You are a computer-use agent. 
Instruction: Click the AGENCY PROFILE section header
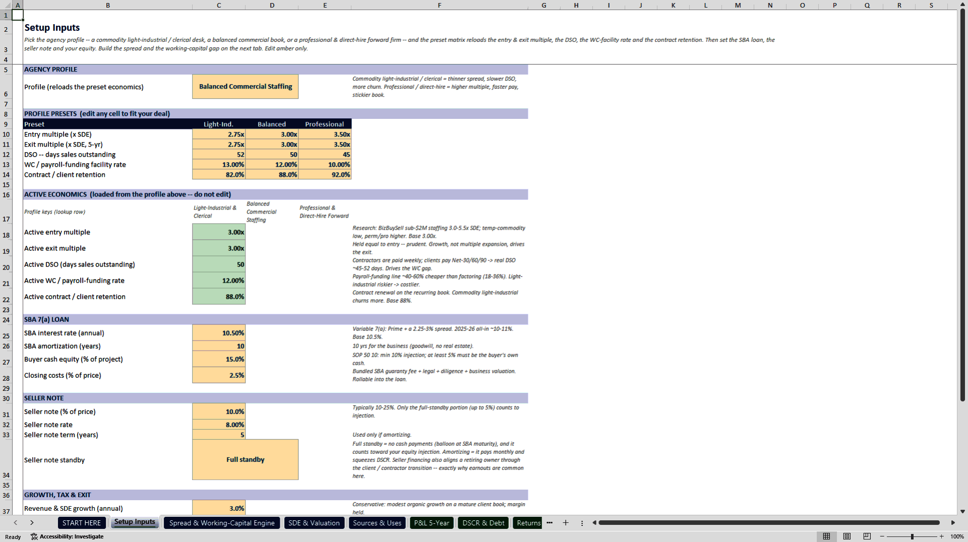coord(275,70)
